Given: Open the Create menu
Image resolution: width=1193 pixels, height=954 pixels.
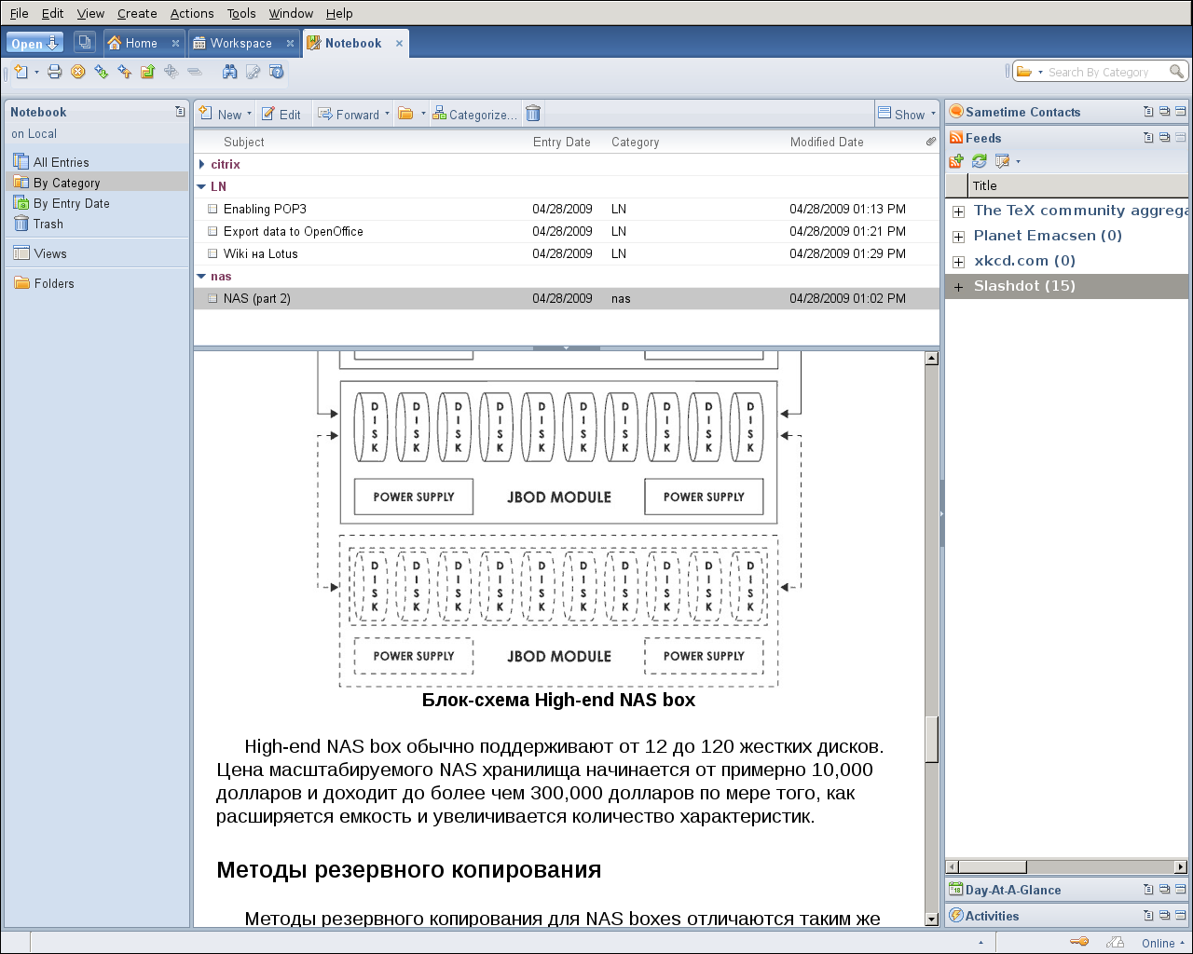Looking at the screenshot, I should tap(137, 13).
